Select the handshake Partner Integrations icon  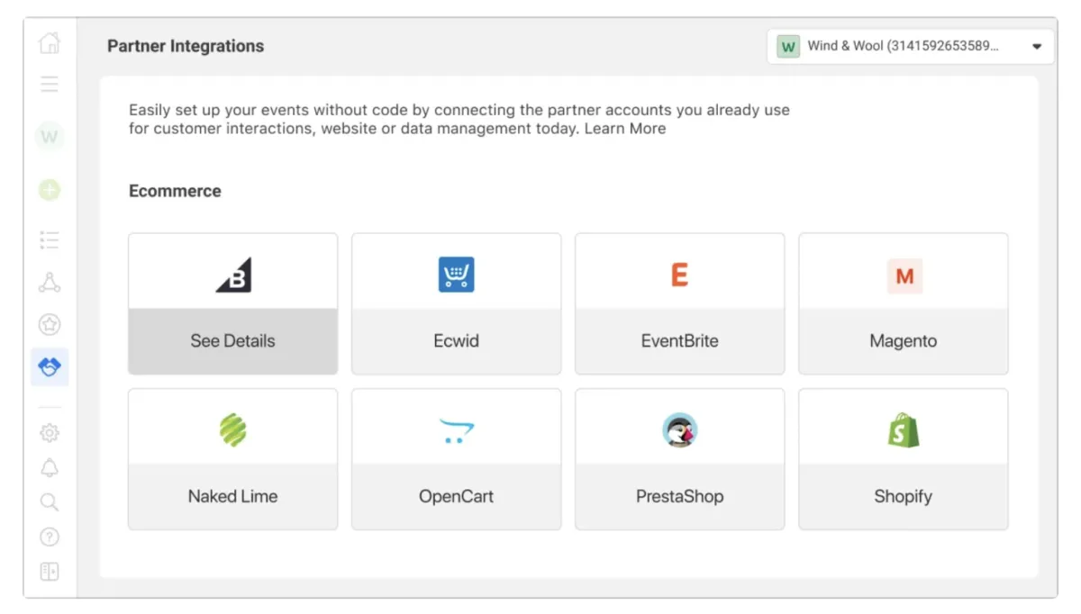click(x=50, y=367)
